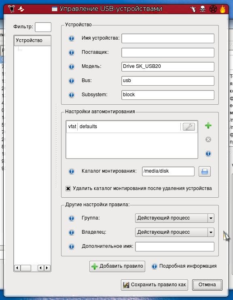233x300 pixels.
Task: Open Группа dropdown
Action: (x=175, y=218)
